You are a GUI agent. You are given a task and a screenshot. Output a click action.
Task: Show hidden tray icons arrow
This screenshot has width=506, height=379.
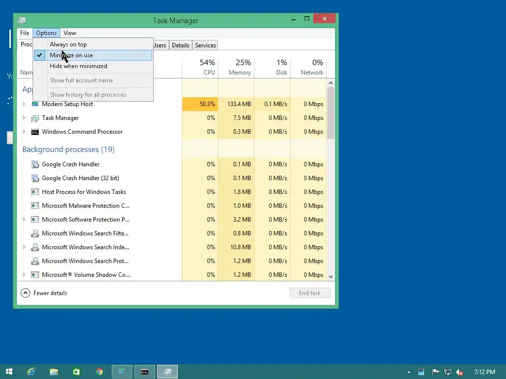[x=409, y=372]
